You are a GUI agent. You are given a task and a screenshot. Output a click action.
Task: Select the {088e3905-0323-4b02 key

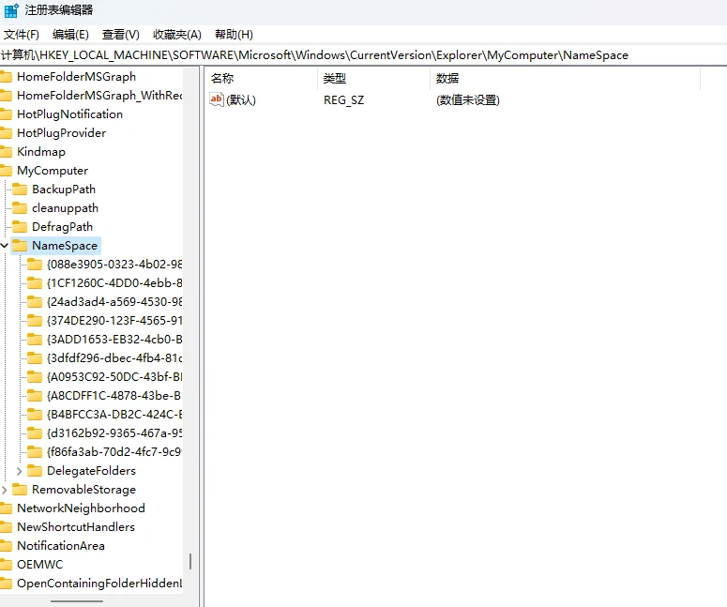click(x=114, y=265)
